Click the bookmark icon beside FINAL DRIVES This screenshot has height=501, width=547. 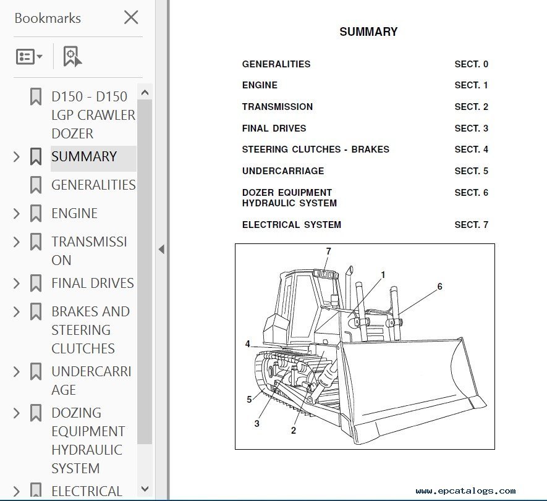(x=36, y=284)
